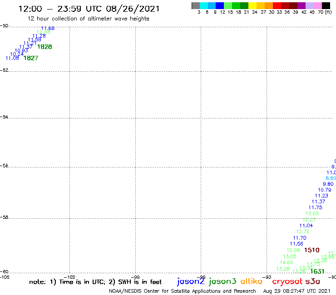336x295 pixels.
Task: Click the jason3 satellite label
Action: (x=222, y=281)
